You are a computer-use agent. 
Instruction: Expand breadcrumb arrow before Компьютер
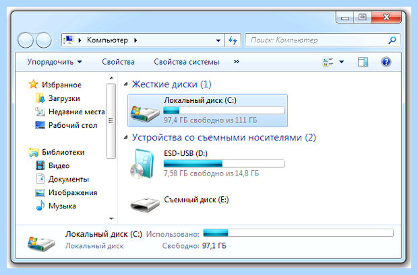tap(80, 40)
